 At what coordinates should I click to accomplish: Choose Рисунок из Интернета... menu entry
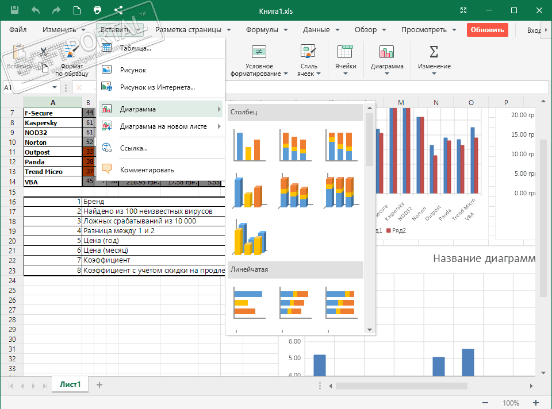[x=157, y=87]
